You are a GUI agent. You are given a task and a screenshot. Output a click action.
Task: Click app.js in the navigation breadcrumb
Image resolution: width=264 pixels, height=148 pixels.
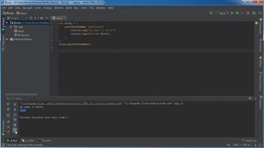tap(21, 13)
